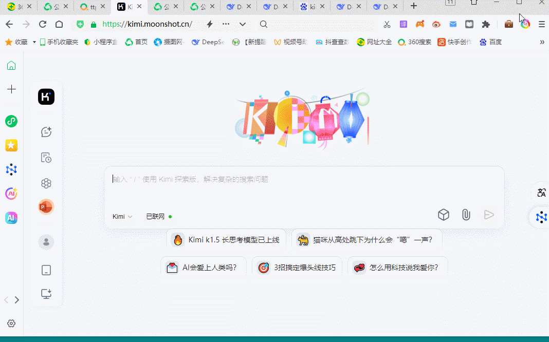The image size is (549, 342).
Task: Open the round AI assistant sidebar icon
Action: [x=11, y=194]
